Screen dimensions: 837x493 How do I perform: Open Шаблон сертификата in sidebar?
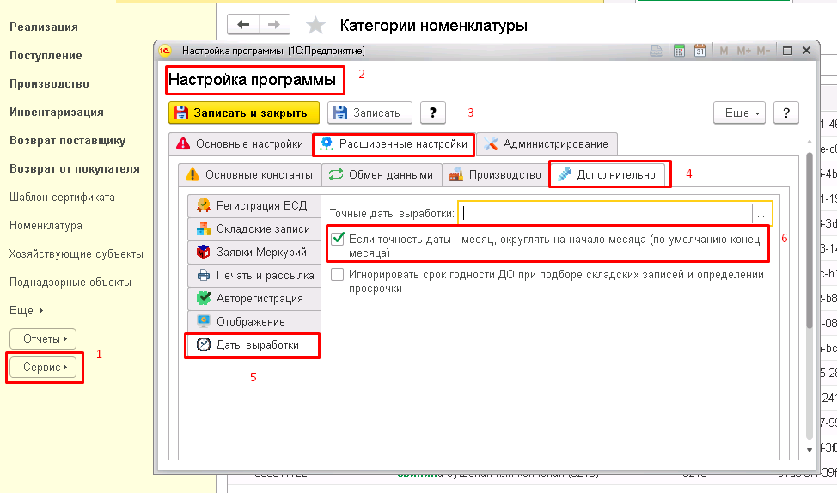62,197
